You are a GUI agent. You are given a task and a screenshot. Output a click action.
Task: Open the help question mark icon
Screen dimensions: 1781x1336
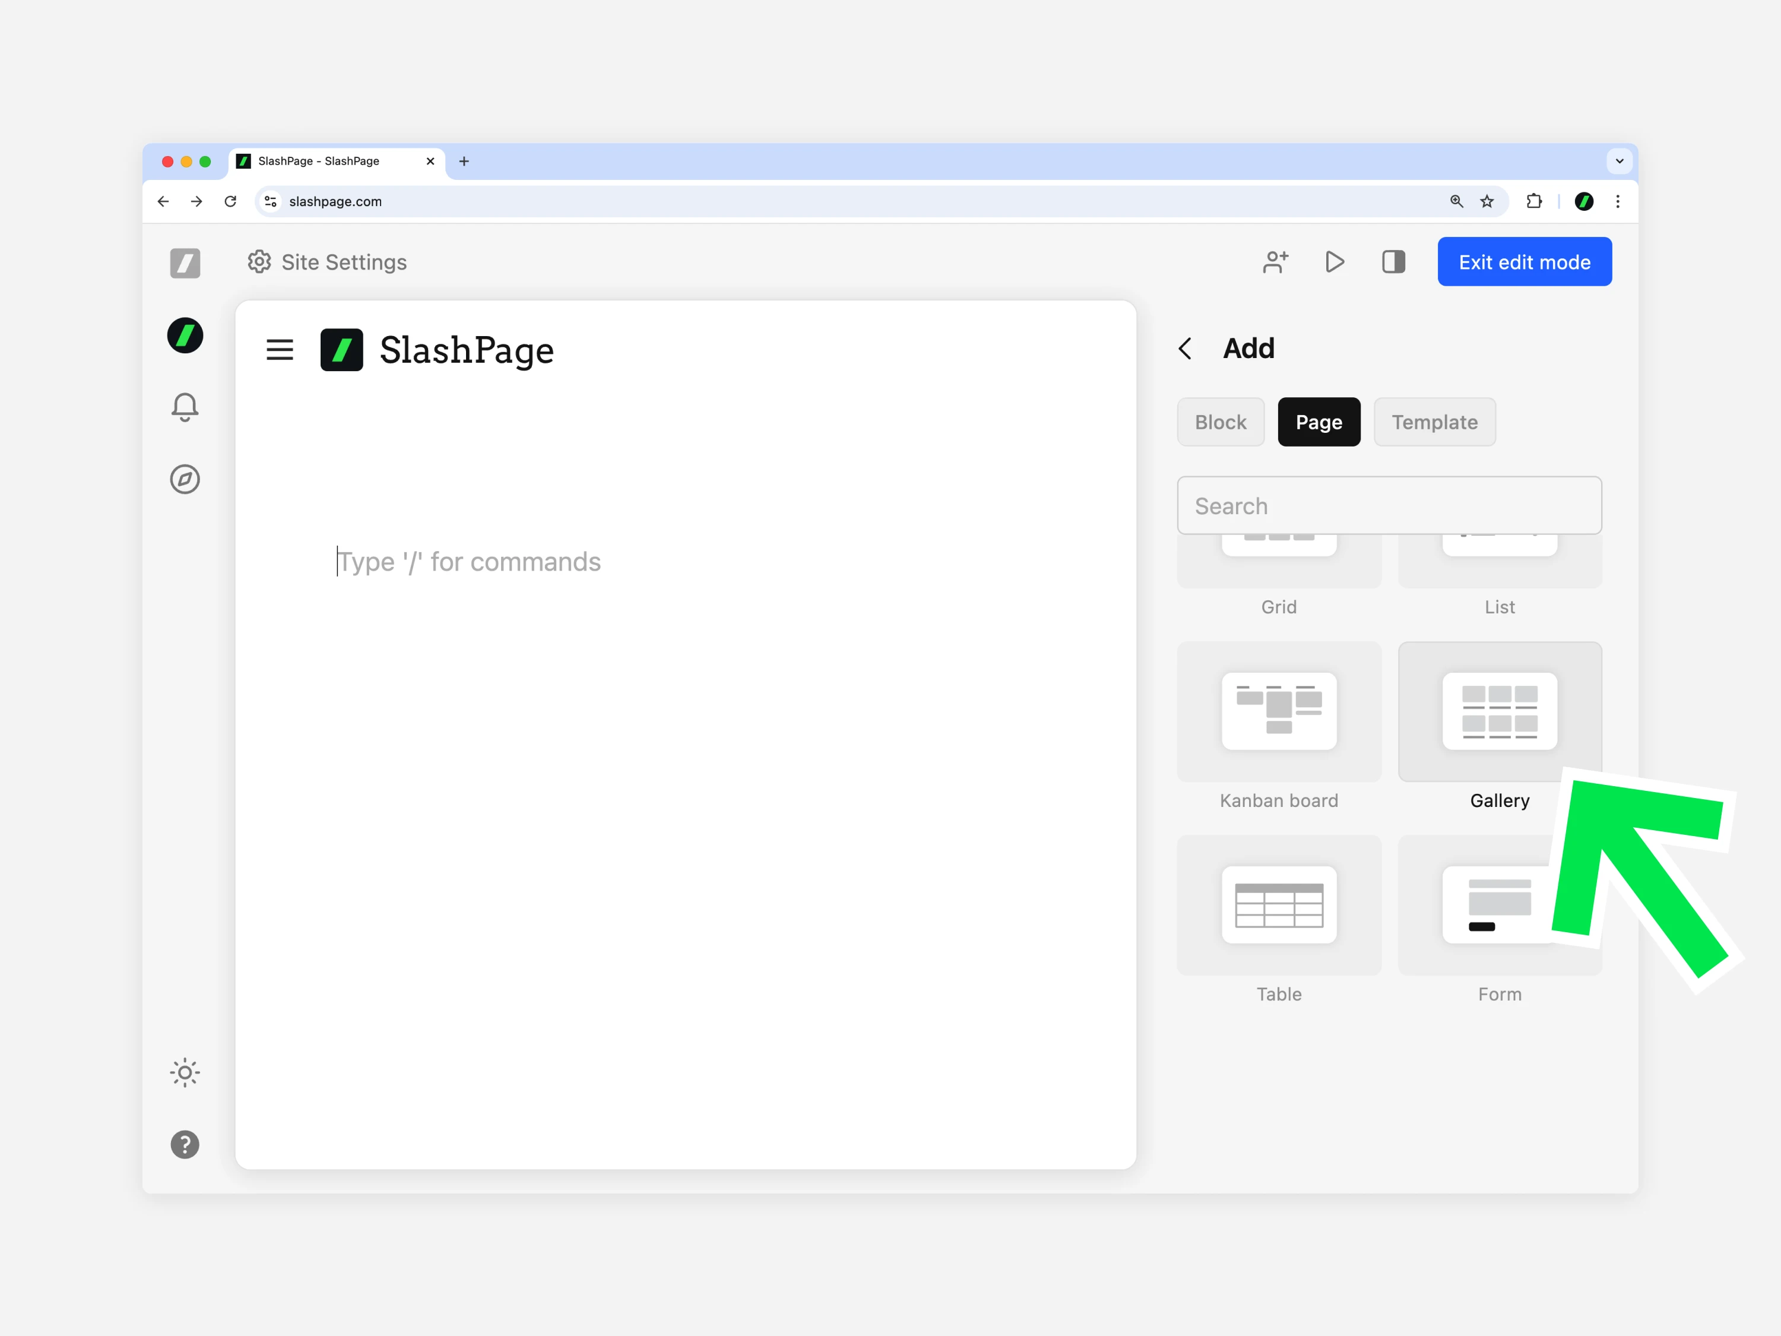[185, 1144]
